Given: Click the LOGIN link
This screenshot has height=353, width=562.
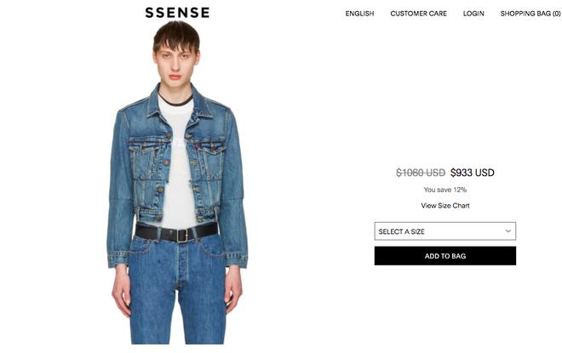Looking at the screenshot, I should pyautogui.click(x=473, y=14).
